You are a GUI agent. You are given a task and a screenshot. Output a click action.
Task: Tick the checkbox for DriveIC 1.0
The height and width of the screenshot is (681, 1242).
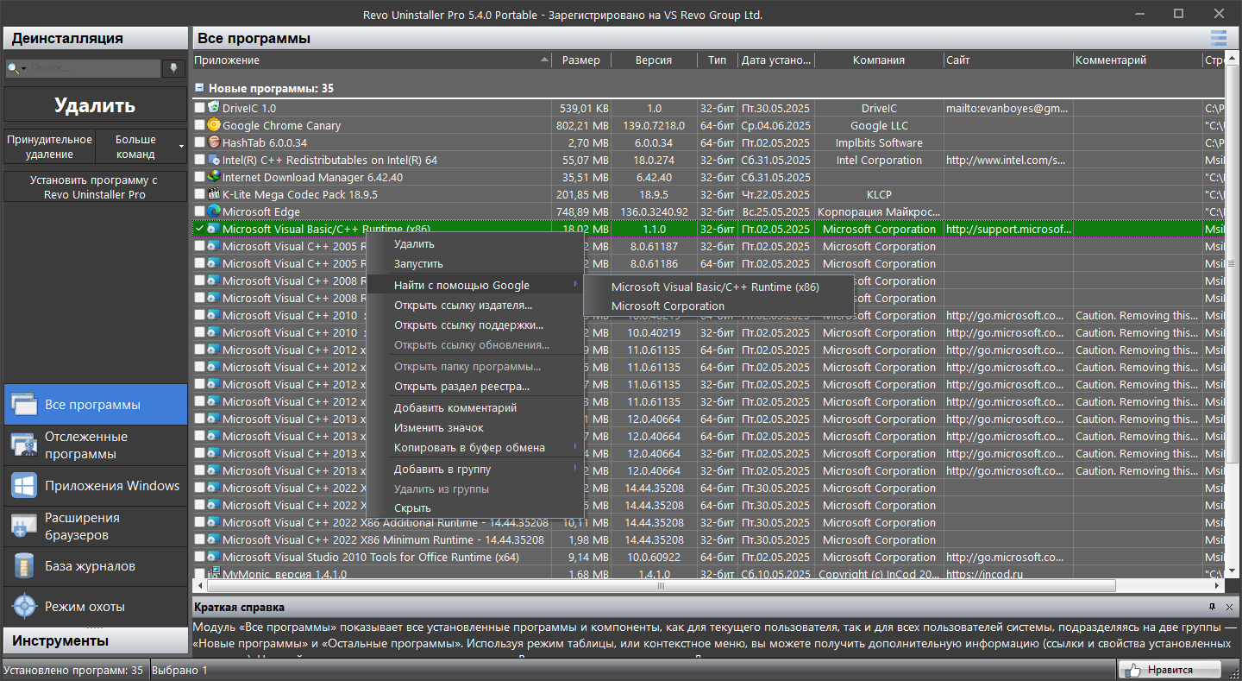[200, 108]
